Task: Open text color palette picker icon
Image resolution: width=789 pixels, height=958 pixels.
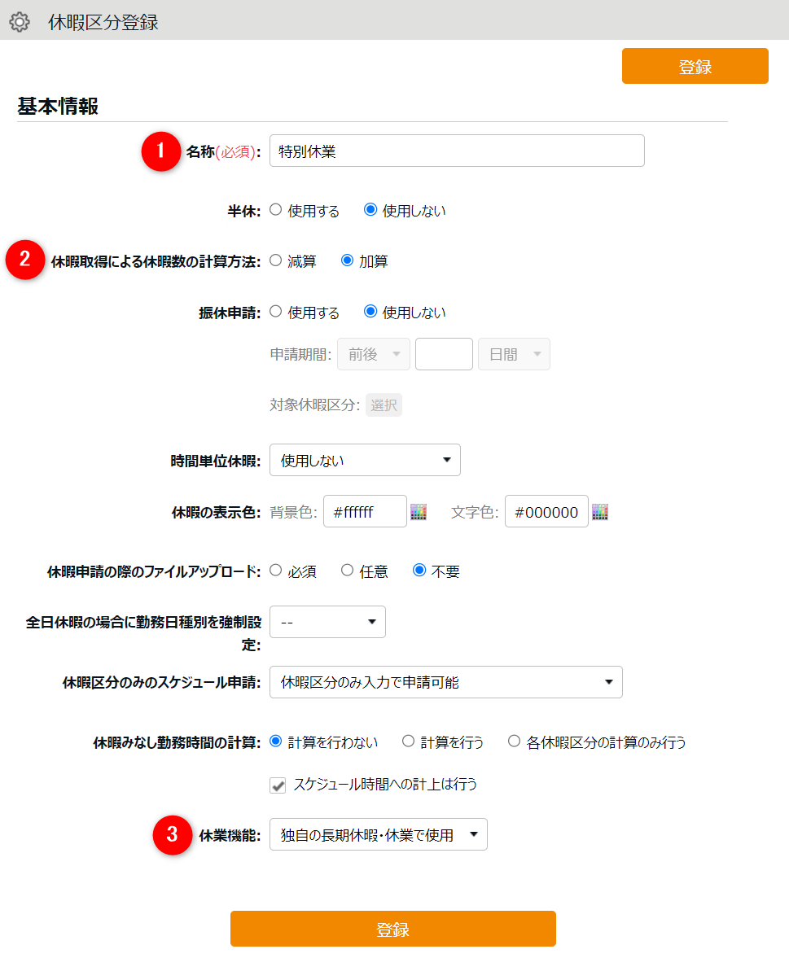Action: tap(600, 512)
